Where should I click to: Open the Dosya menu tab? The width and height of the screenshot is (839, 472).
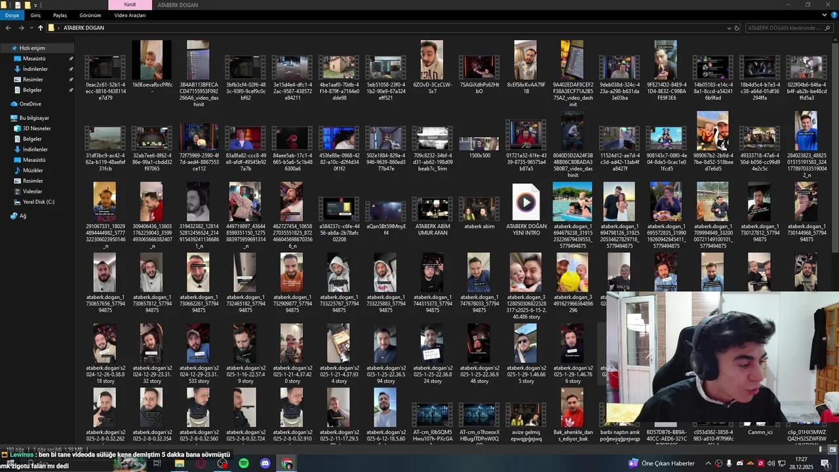click(12, 15)
